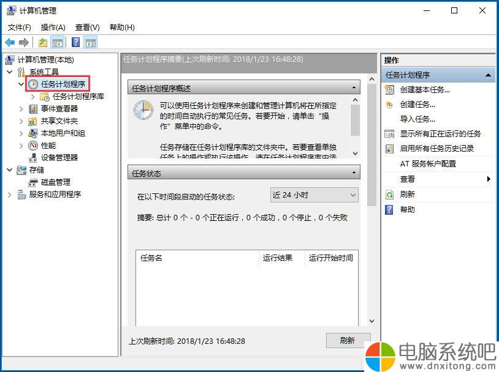Click the blue Help toolbar icon

point(76,42)
